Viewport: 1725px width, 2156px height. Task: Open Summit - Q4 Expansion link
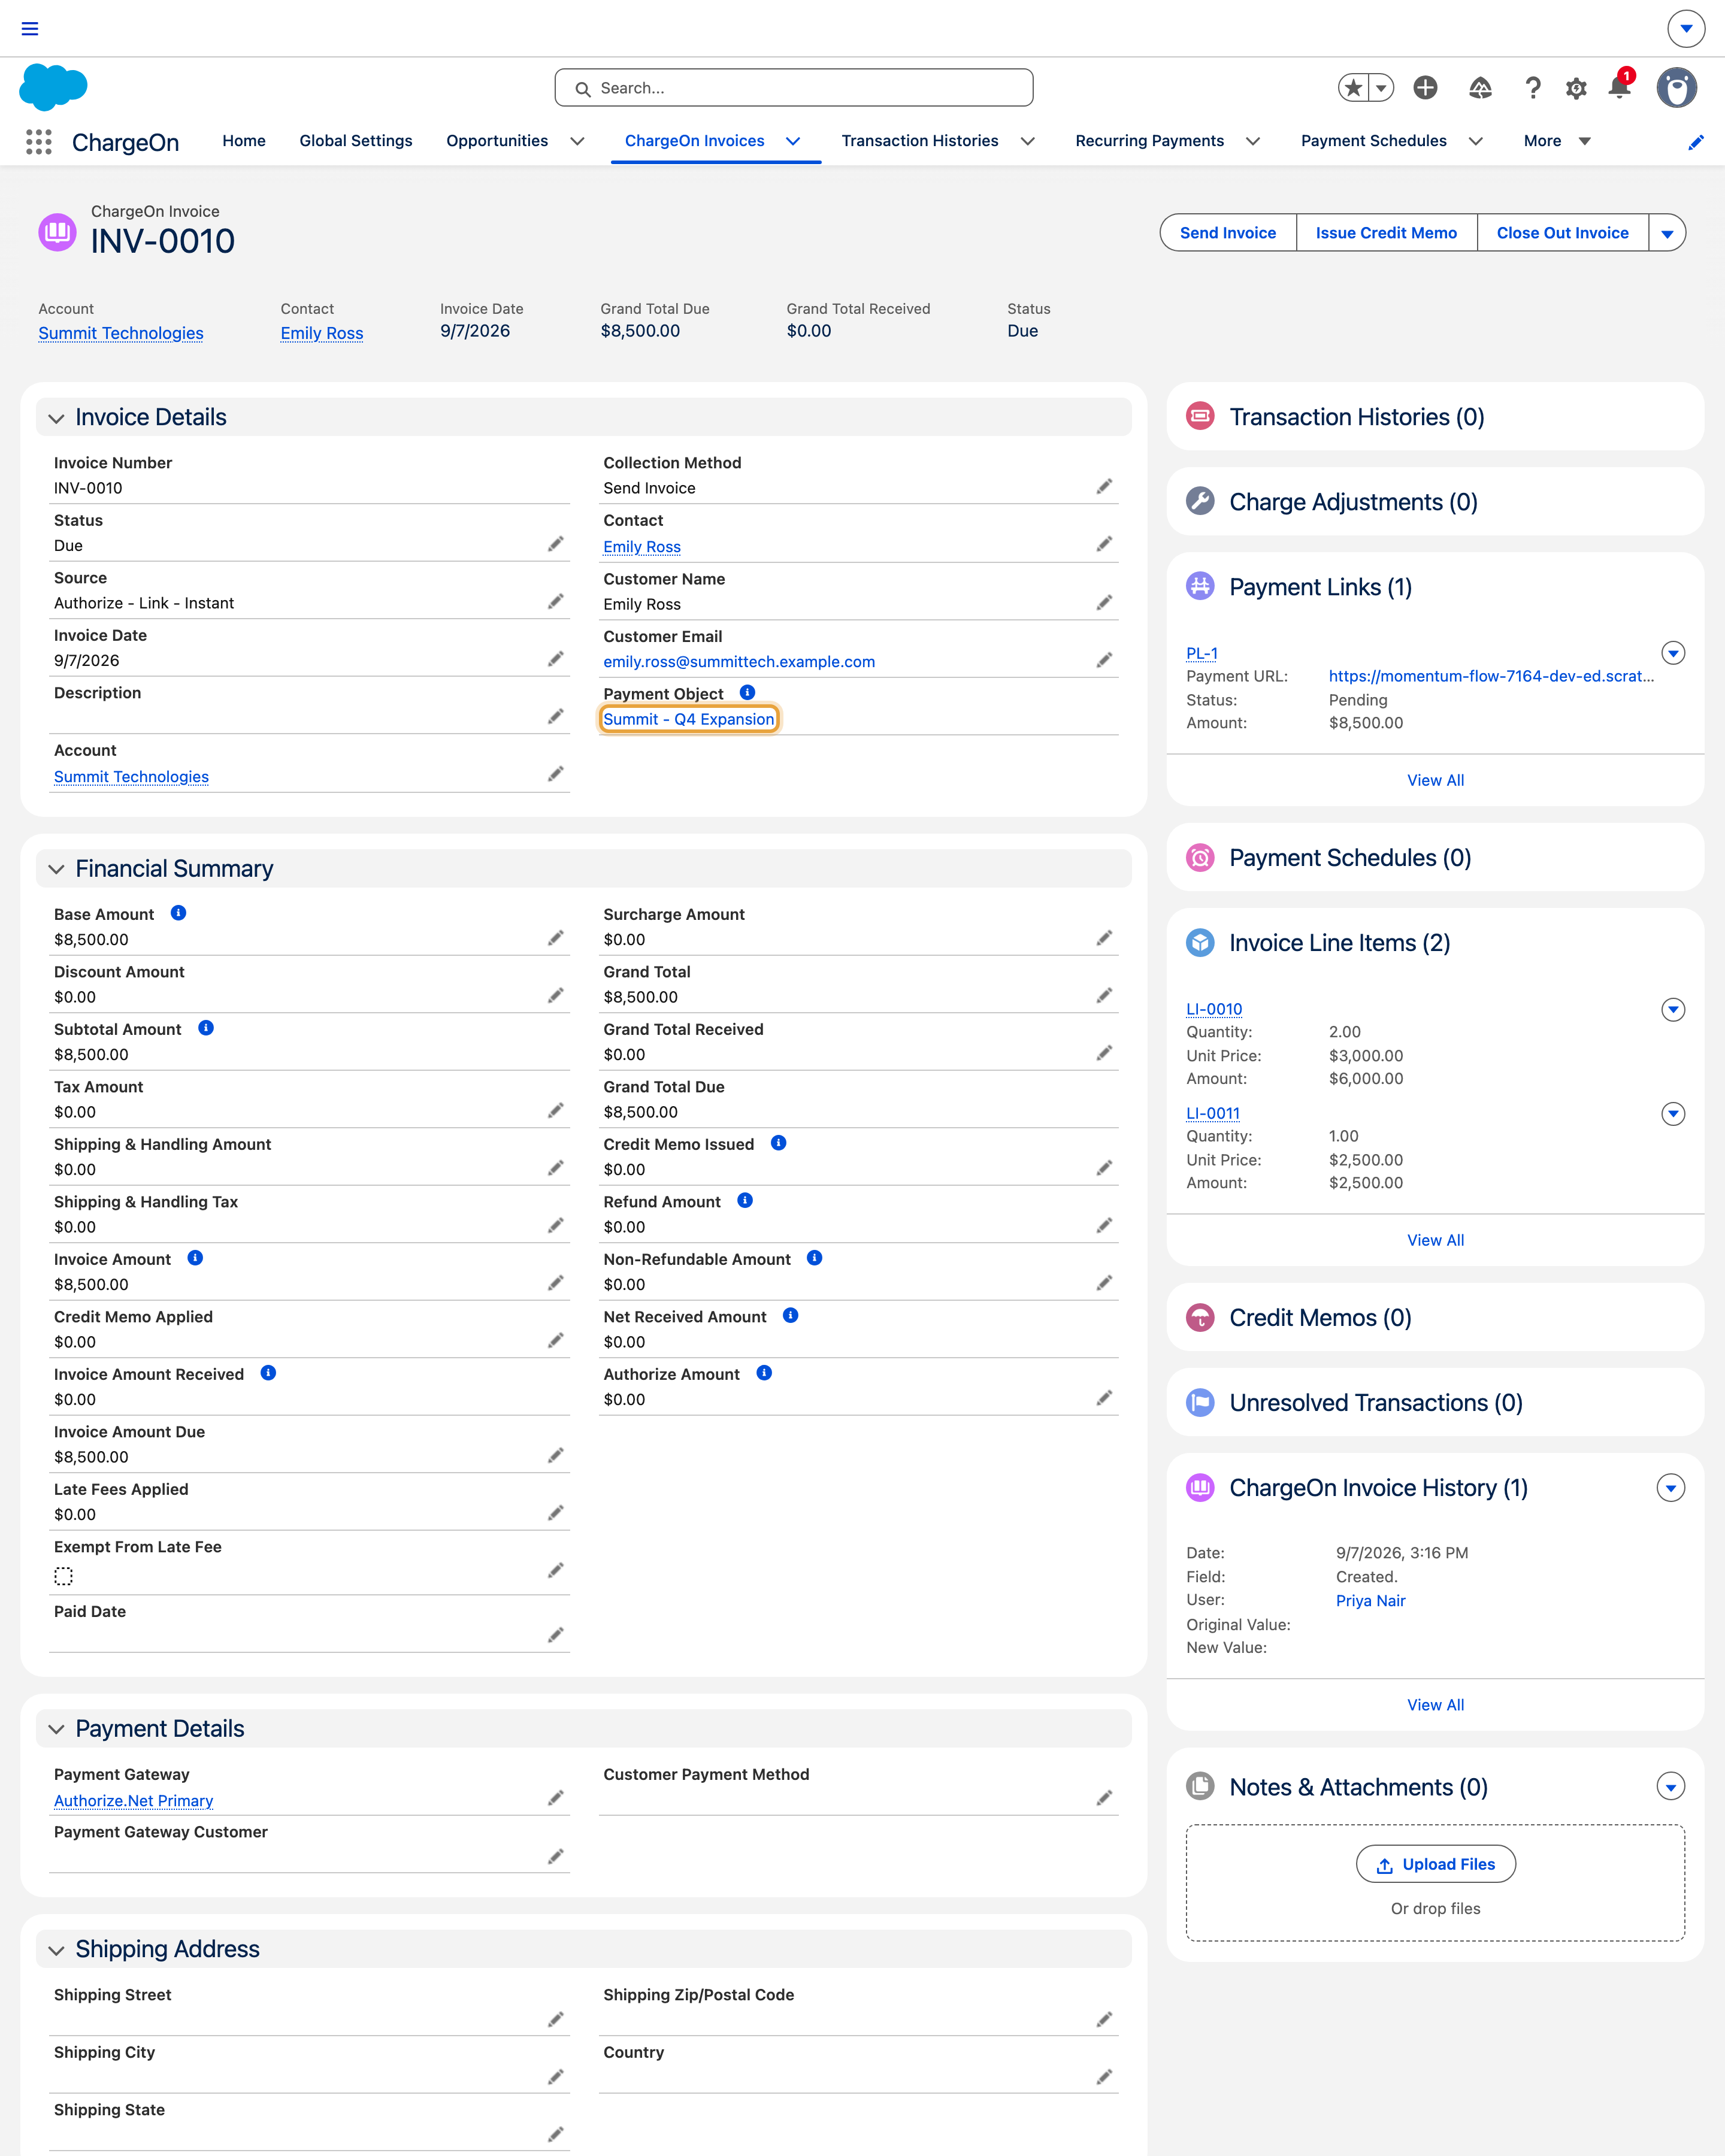(688, 719)
